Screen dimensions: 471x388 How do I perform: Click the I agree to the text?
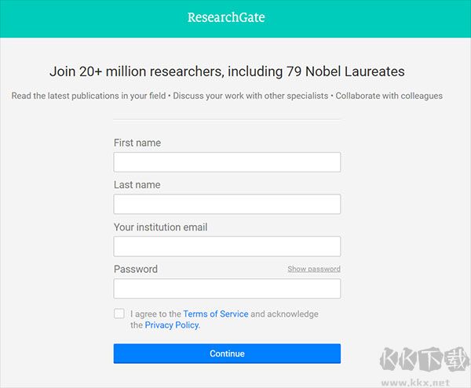tap(156, 314)
